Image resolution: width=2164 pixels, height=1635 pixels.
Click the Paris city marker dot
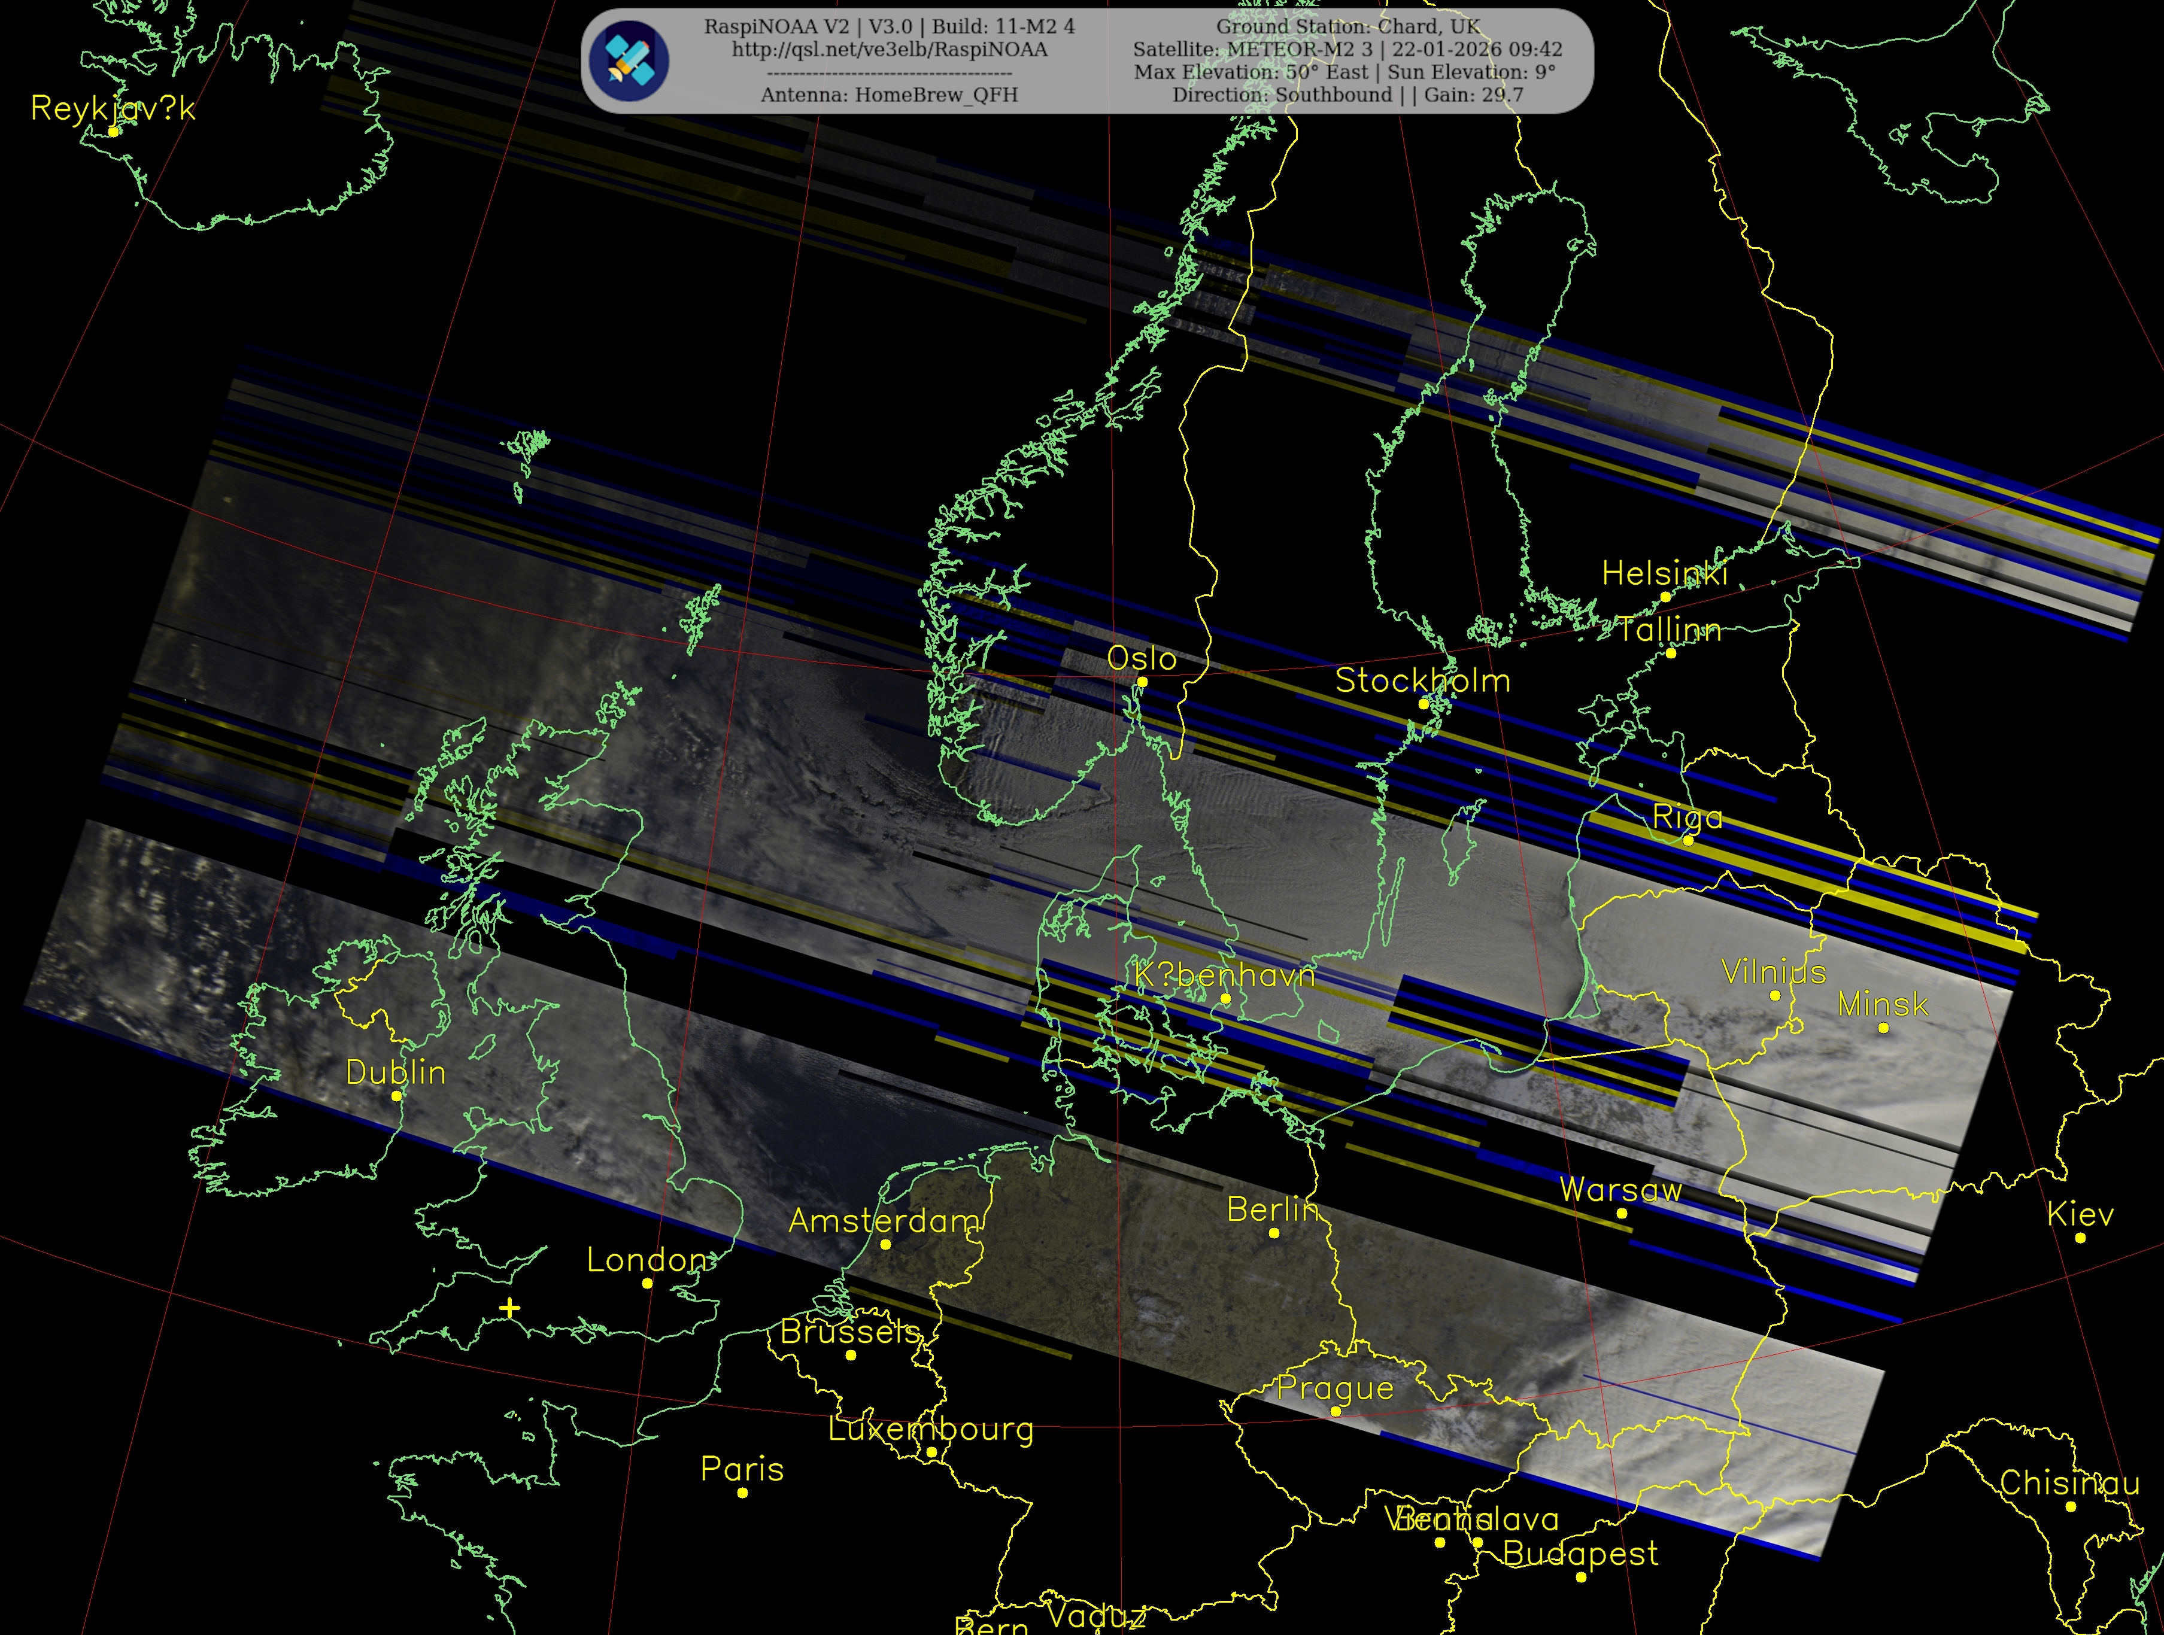tap(742, 1493)
